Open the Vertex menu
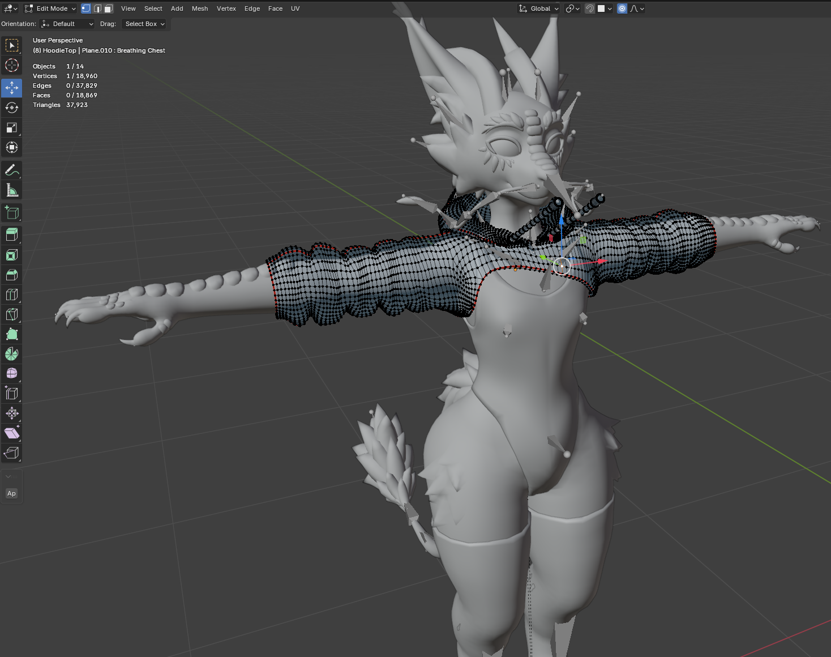Image resolution: width=831 pixels, height=657 pixels. [x=226, y=8]
